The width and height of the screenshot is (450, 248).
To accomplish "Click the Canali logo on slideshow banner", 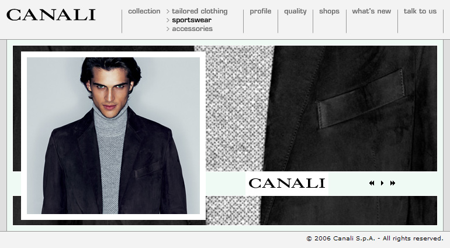I will coord(287,183).
